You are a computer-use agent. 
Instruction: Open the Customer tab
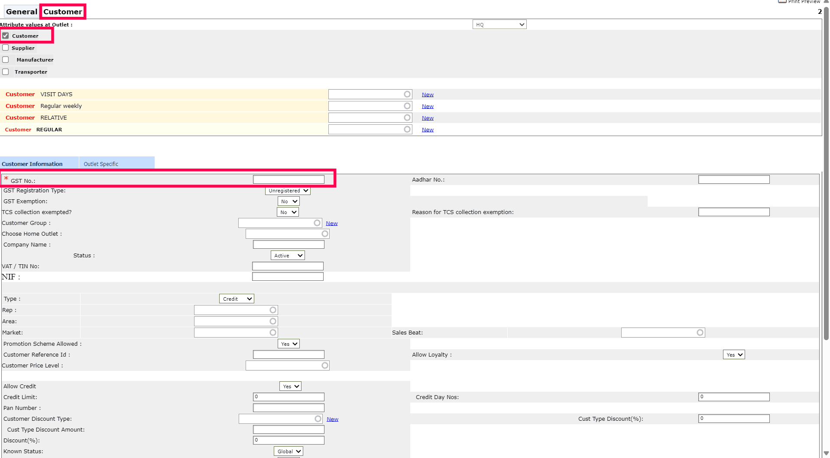point(63,12)
